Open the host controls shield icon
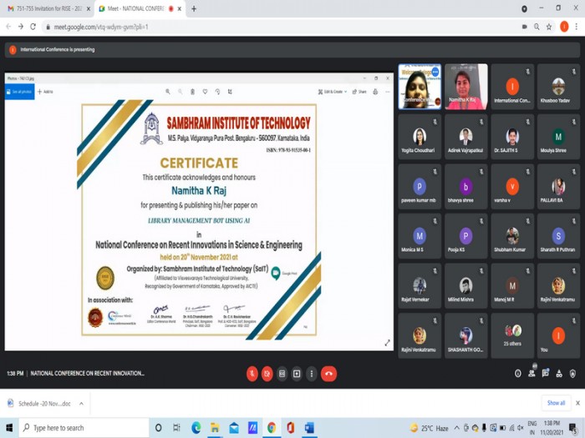The height and width of the screenshot is (438, 585). coord(572,374)
